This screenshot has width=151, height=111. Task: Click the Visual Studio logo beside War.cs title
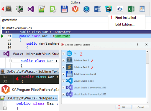point(6,54)
